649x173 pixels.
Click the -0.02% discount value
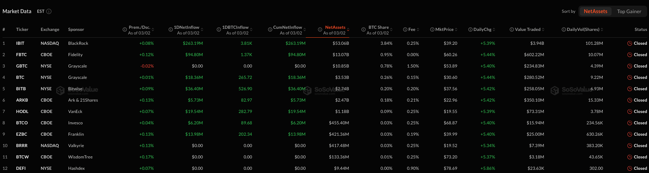click(x=147, y=66)
